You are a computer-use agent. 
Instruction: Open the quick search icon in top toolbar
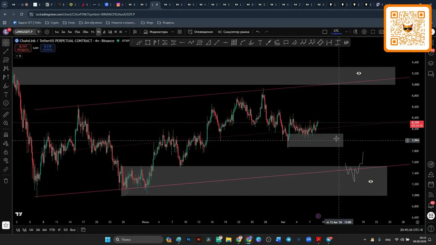point(356,32)
